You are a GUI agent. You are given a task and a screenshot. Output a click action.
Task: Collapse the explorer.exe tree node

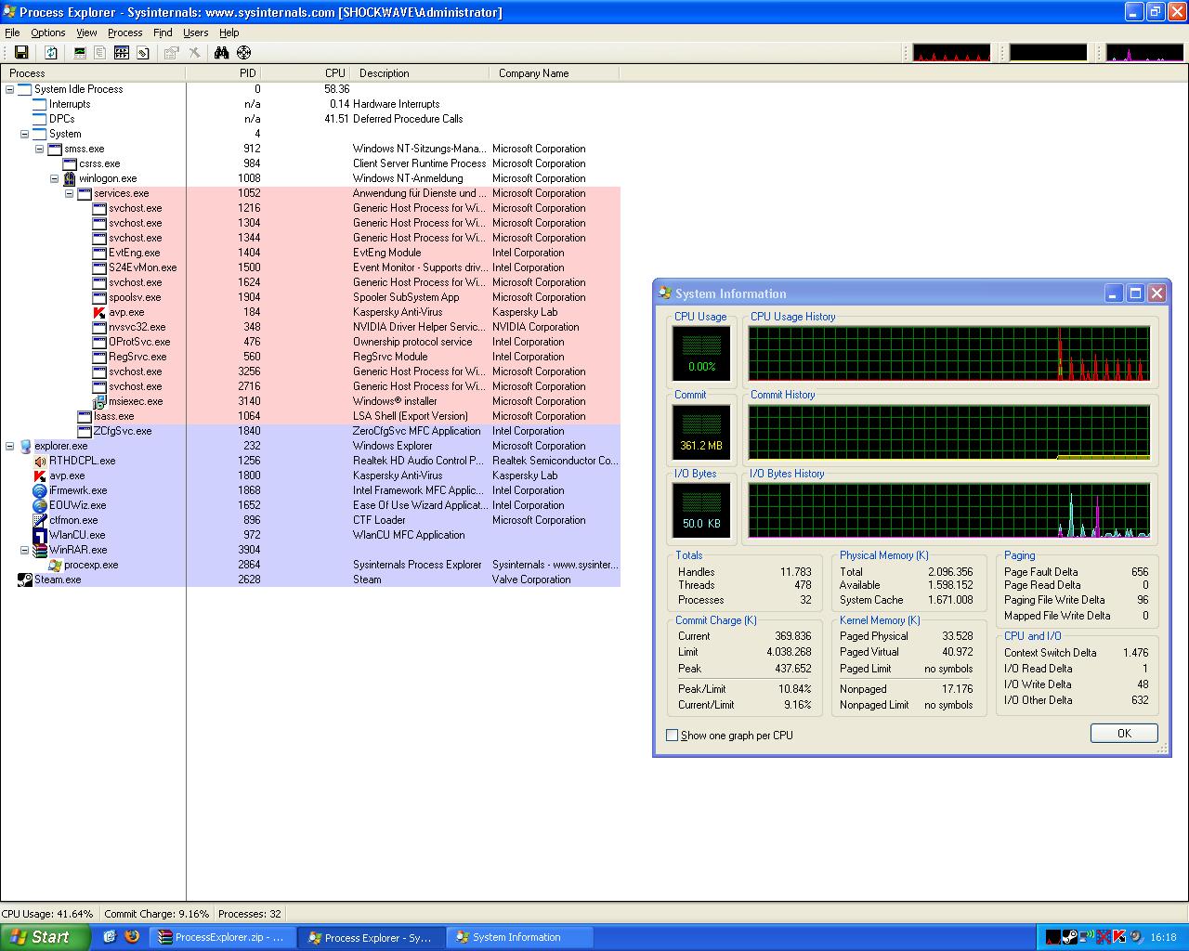click(x=10, y=446)
